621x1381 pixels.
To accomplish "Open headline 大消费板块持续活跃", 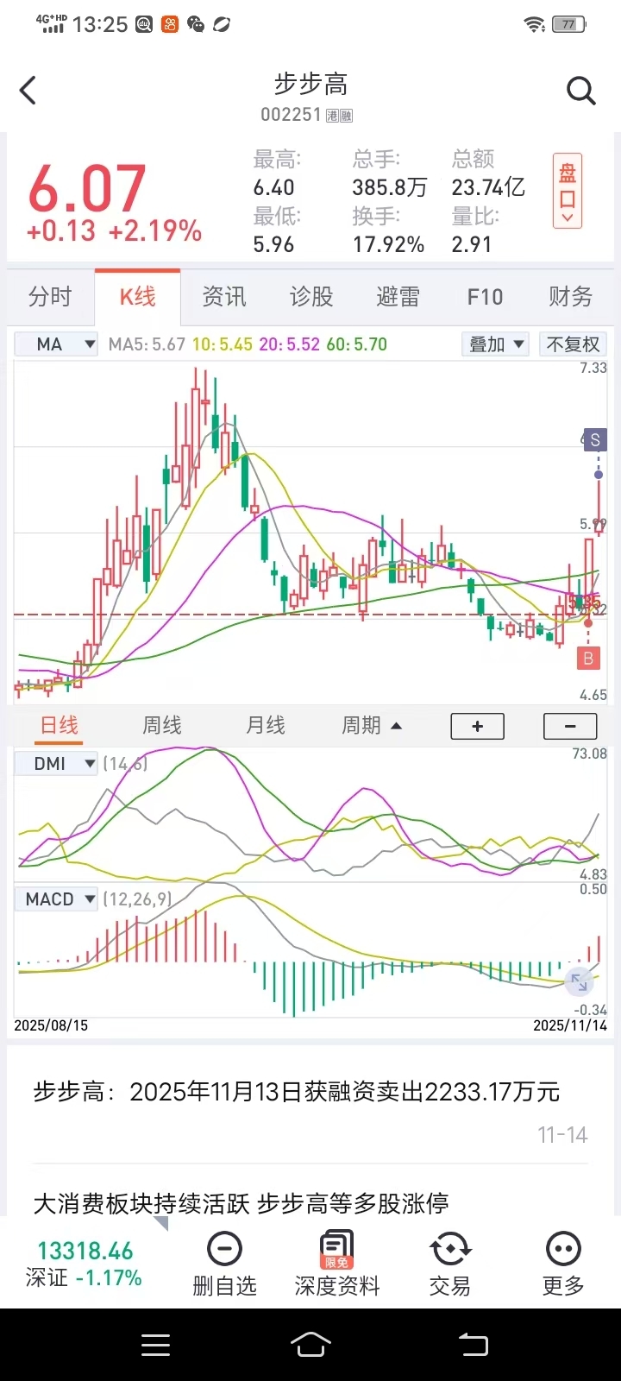I will click(x=241, y=1203).
